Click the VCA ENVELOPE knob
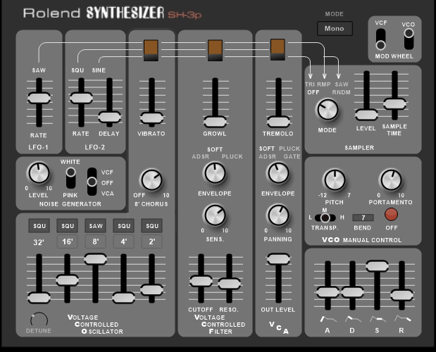The width and height of the screenshot is (436, 352). pos(278,173)
